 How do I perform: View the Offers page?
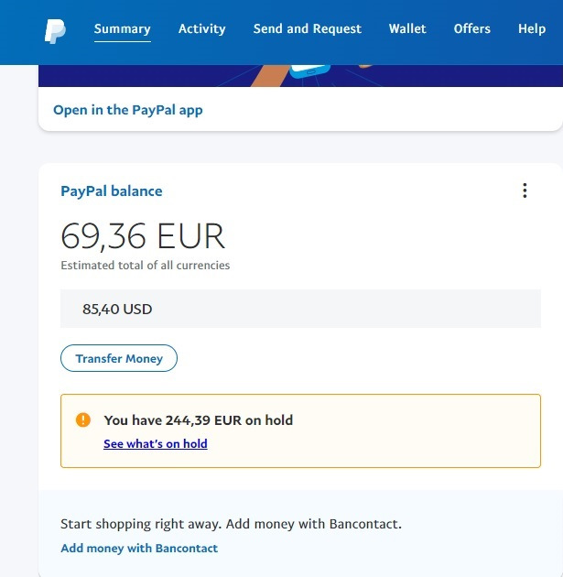click(472, 28)
